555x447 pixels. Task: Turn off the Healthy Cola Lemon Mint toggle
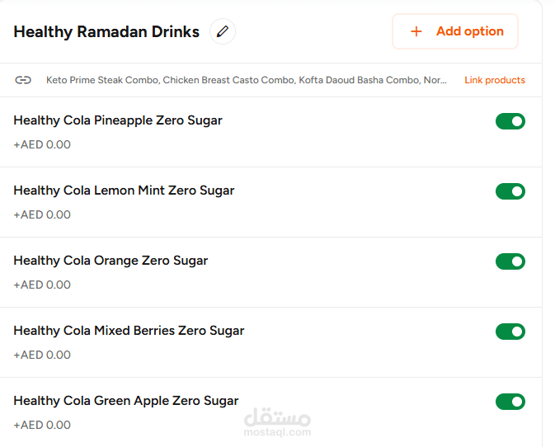coord(510,191)
